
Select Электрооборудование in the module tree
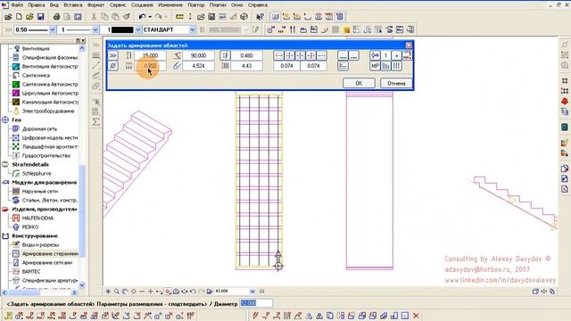(48, 111)
